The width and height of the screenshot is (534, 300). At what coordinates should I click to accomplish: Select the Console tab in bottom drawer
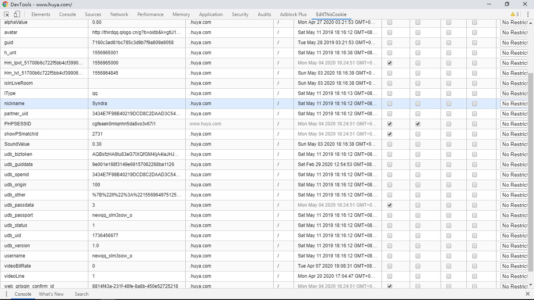23,294
